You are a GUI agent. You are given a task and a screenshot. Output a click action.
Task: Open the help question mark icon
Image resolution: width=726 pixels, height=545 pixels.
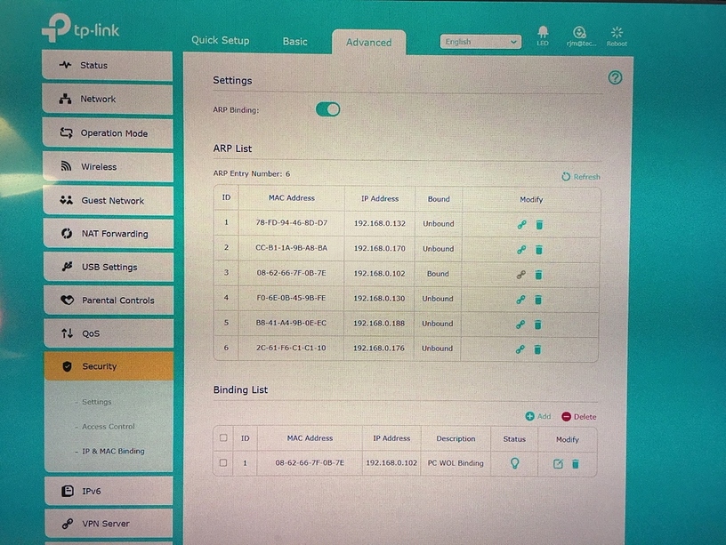click(615, 77)
